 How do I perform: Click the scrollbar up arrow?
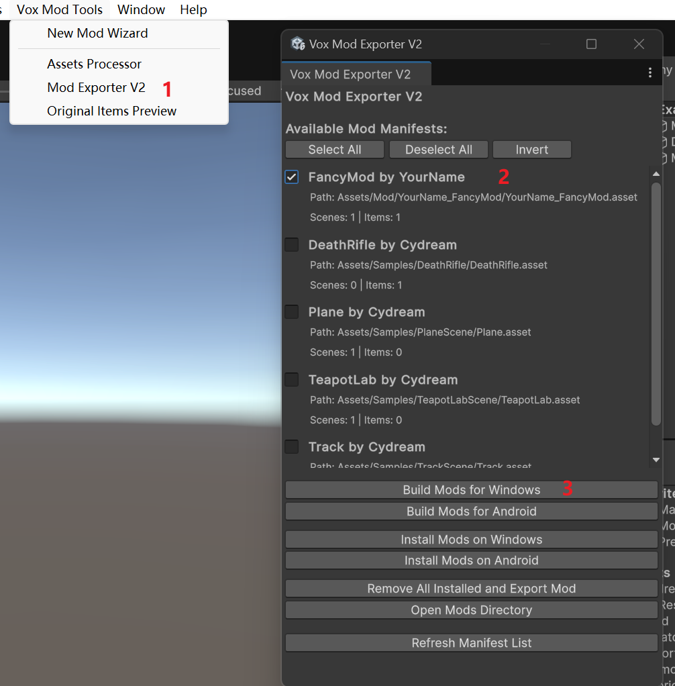[x=656, y=175]
